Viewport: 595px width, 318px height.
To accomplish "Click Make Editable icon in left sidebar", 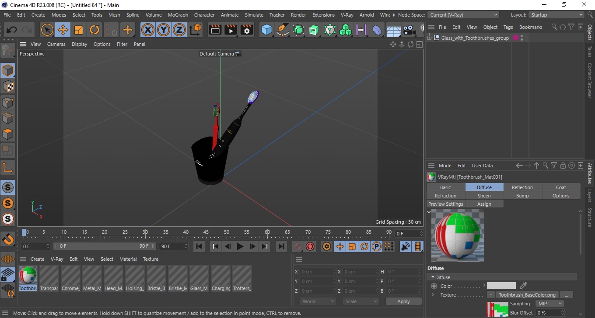I will (8, 51).
